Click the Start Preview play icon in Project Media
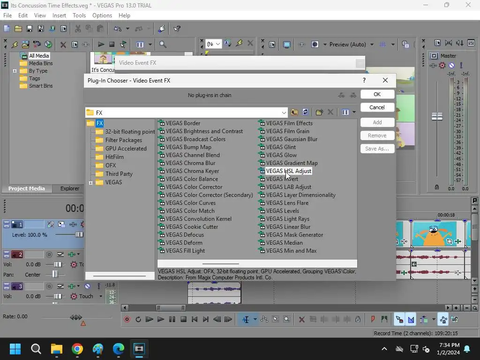 [x=101, y=45]
